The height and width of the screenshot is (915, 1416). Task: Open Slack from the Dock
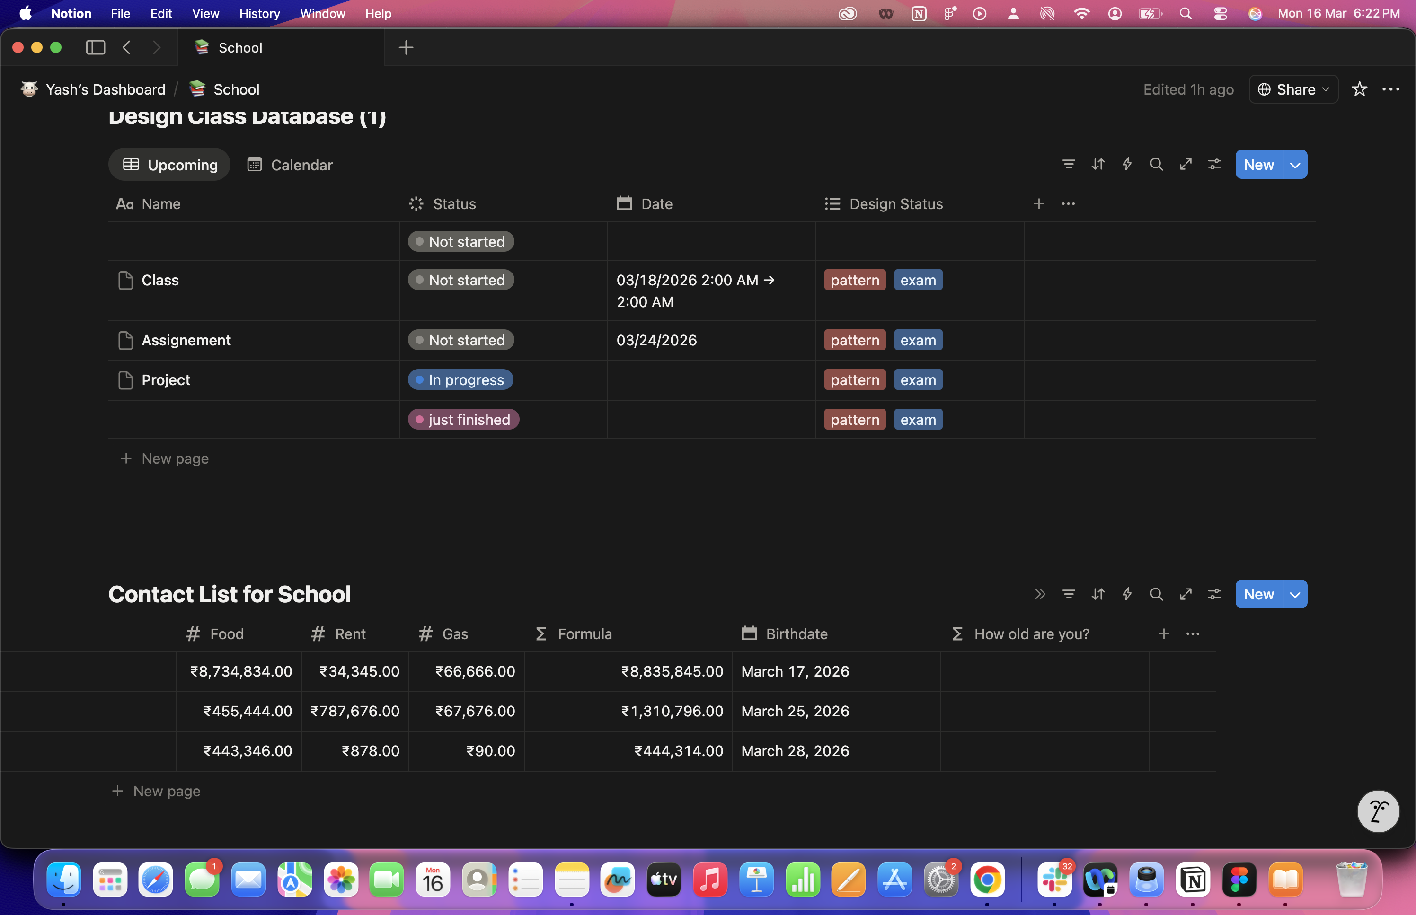(x=1054, y=880)
